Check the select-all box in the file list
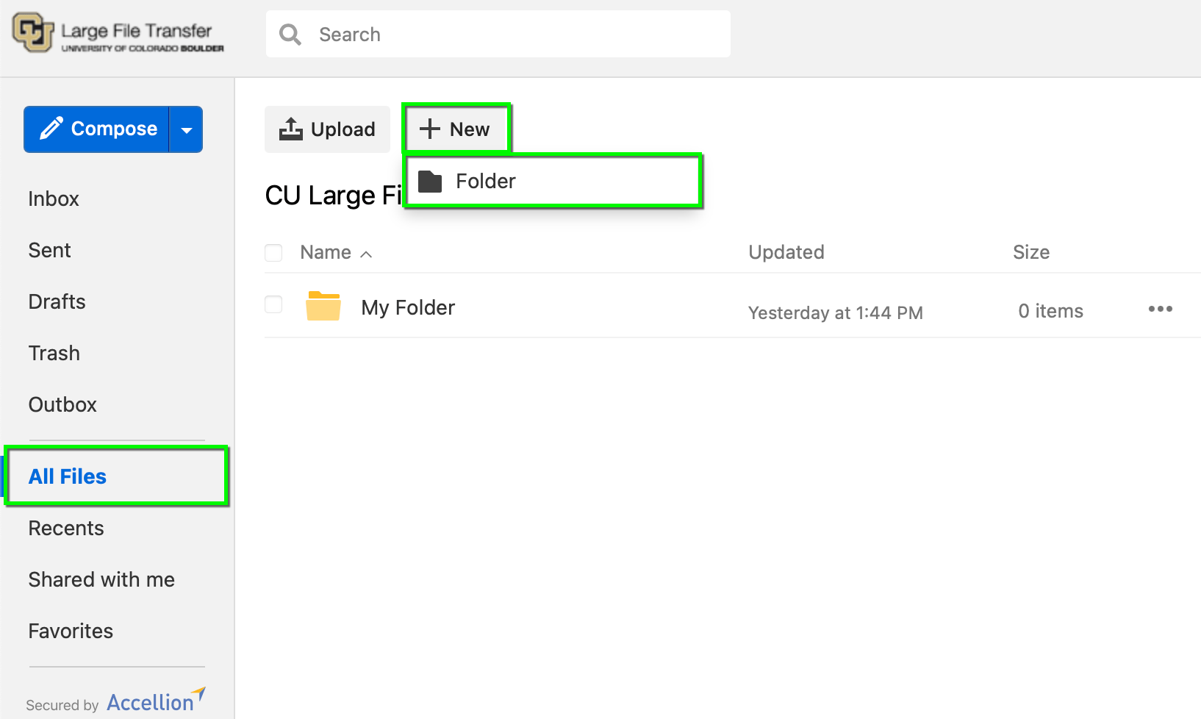 (x=273, y=252)
